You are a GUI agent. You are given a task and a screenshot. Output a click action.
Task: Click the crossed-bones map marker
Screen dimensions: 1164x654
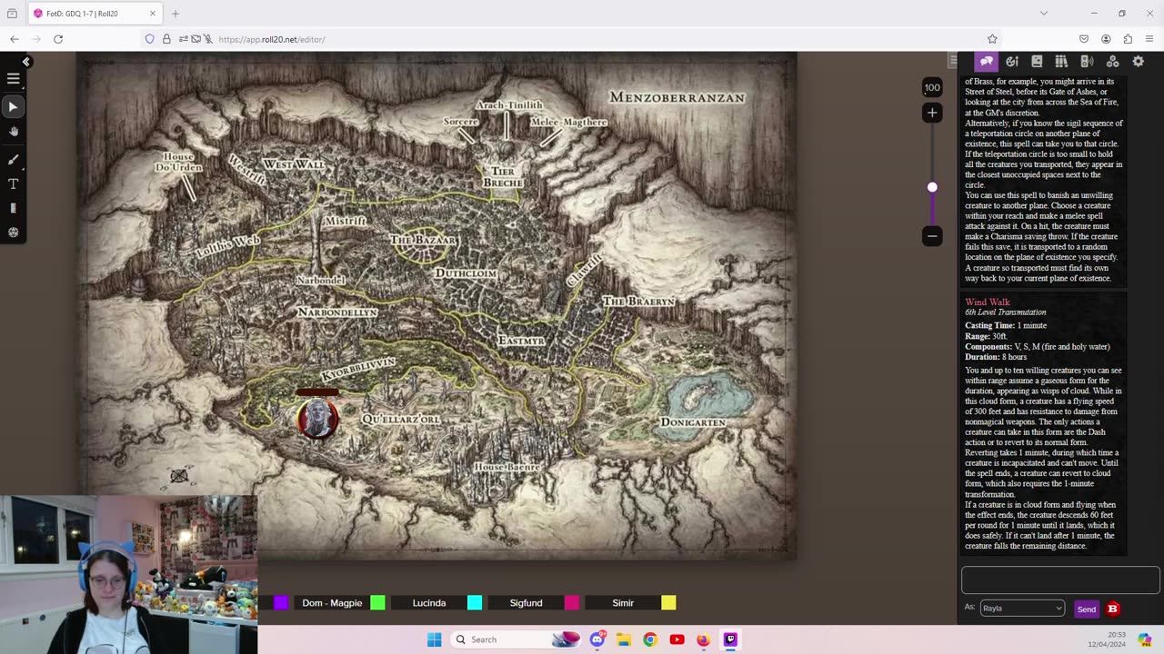179,476
